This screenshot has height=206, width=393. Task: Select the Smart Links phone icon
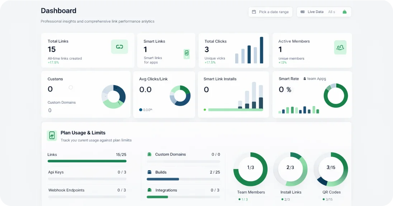pyautogui.click(x=186, y=54)
